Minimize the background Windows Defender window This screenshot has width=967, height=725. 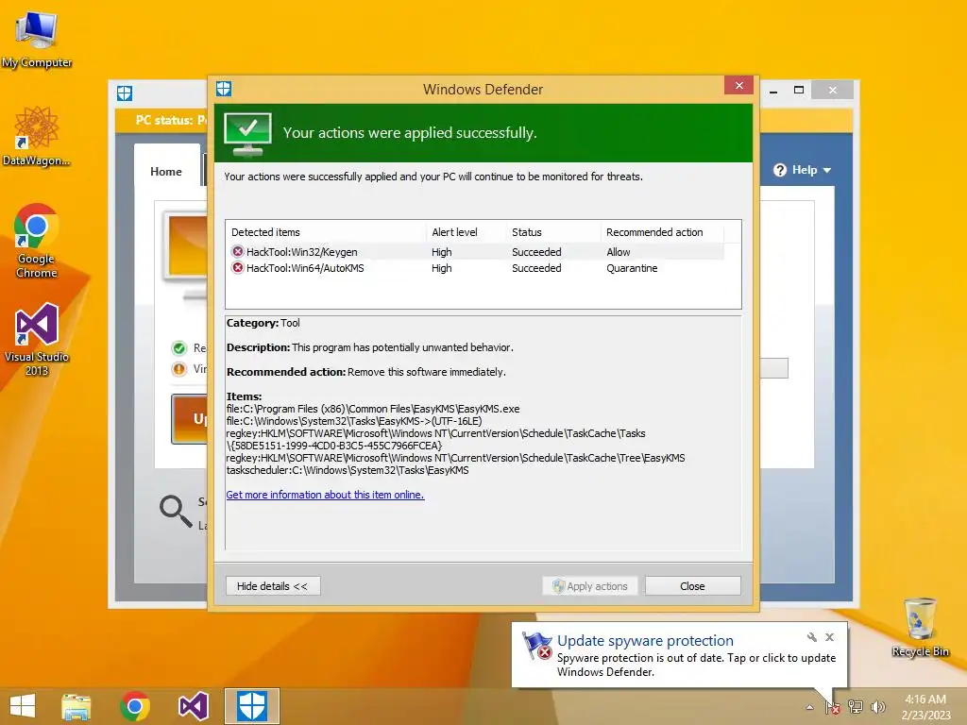[773, 91]
